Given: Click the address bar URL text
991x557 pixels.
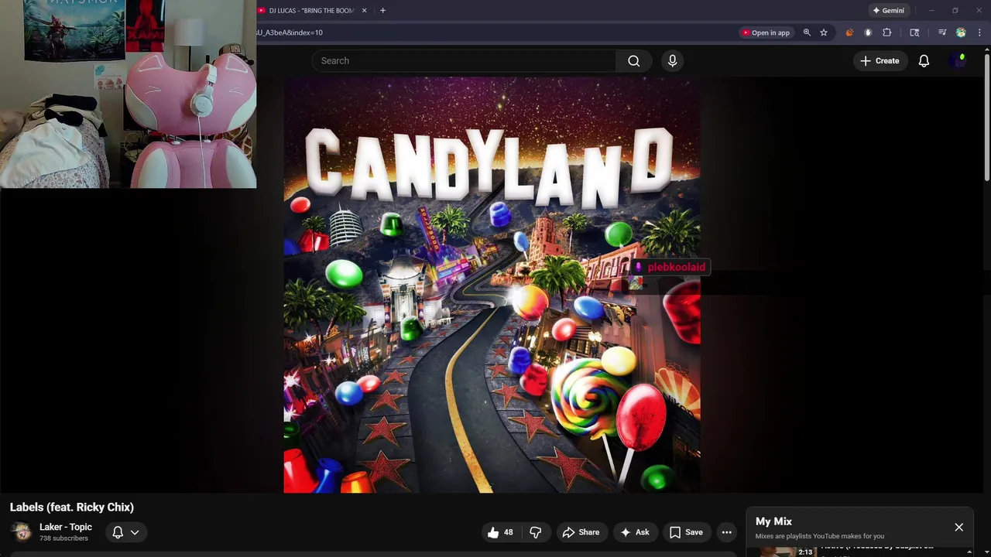Looking at the screenshot, I should point(290,32).
